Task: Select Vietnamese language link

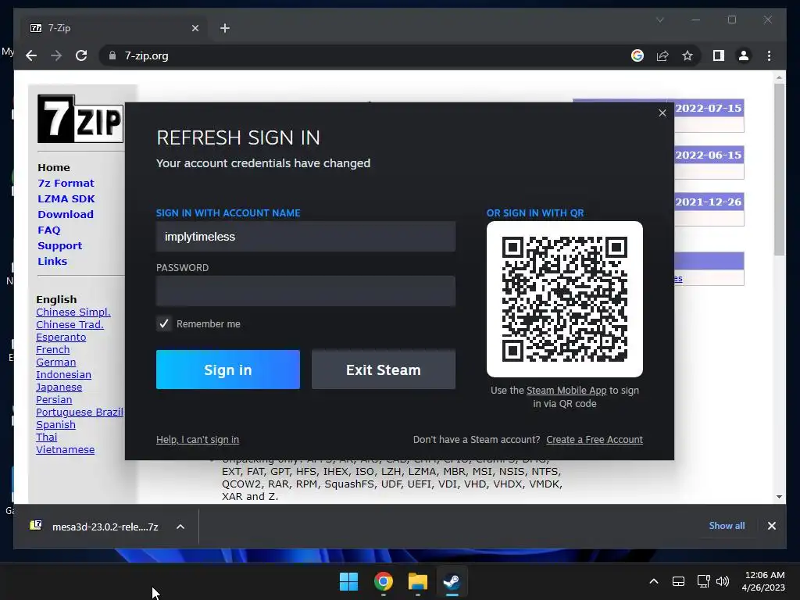Action: point(66,449)
